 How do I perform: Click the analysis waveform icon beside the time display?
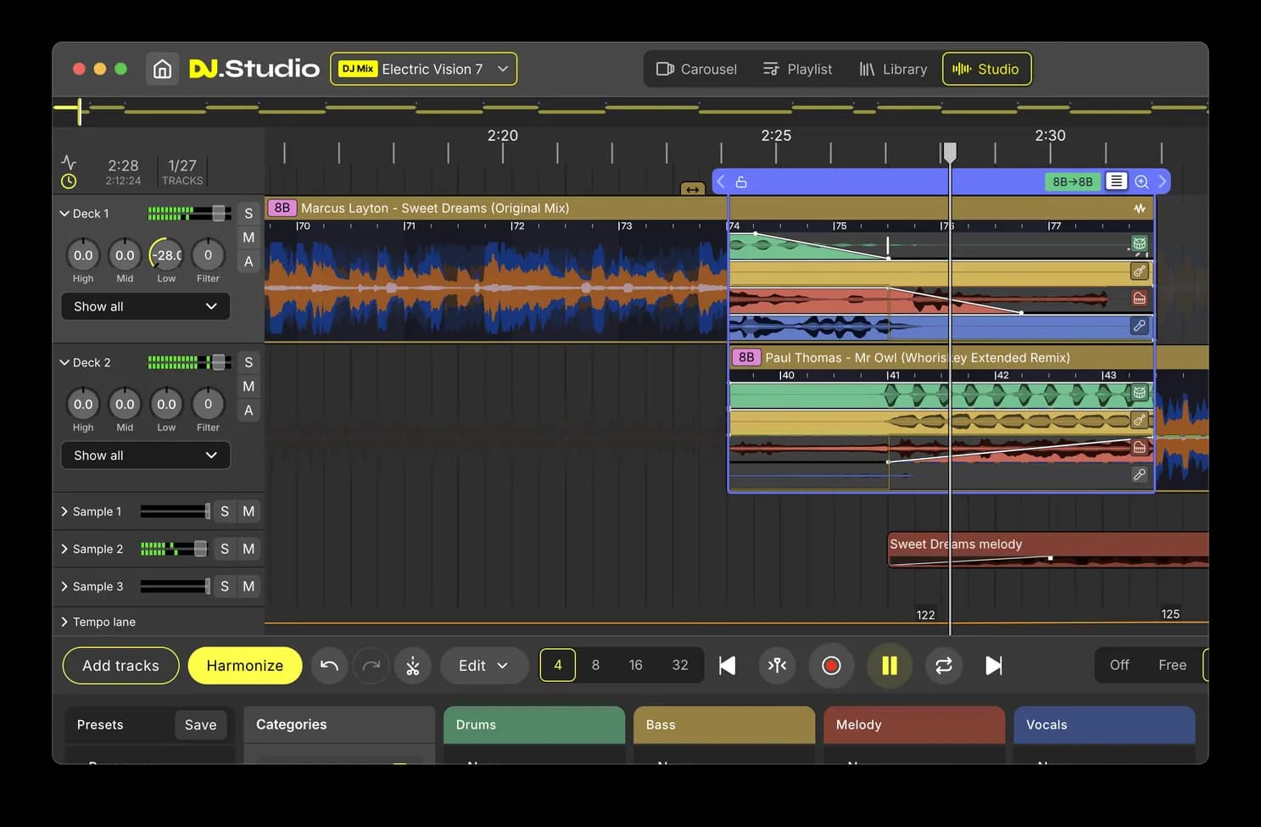pyautogui.click(x=69, y=161)
